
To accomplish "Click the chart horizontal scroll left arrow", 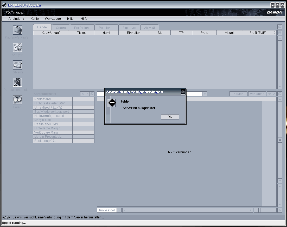I will [125, 210].
